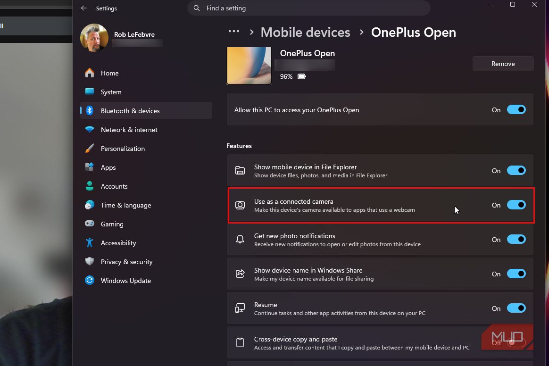Open Apps settings page
549x366 pixels.
(146, 167)
